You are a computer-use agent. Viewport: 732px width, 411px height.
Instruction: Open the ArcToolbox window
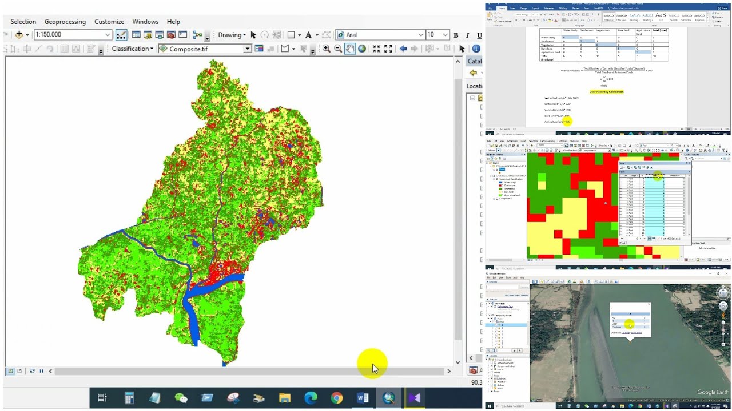coord(171,35)
